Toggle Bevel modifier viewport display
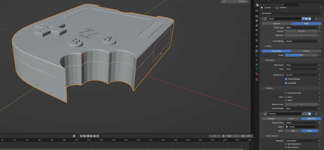Screen dimensions: 324x150 (306, 19)
